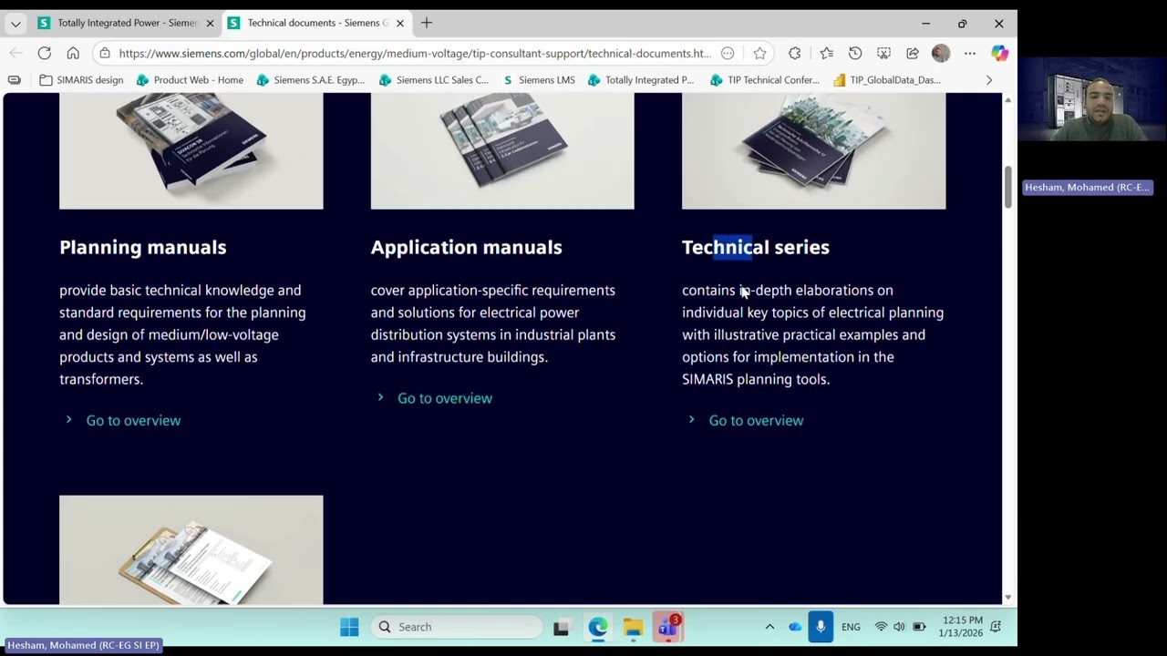Open Siemens S.A.E. Egypt bookmark
1167x656 pixels.
pyautogui.click(x=311, y=80)
